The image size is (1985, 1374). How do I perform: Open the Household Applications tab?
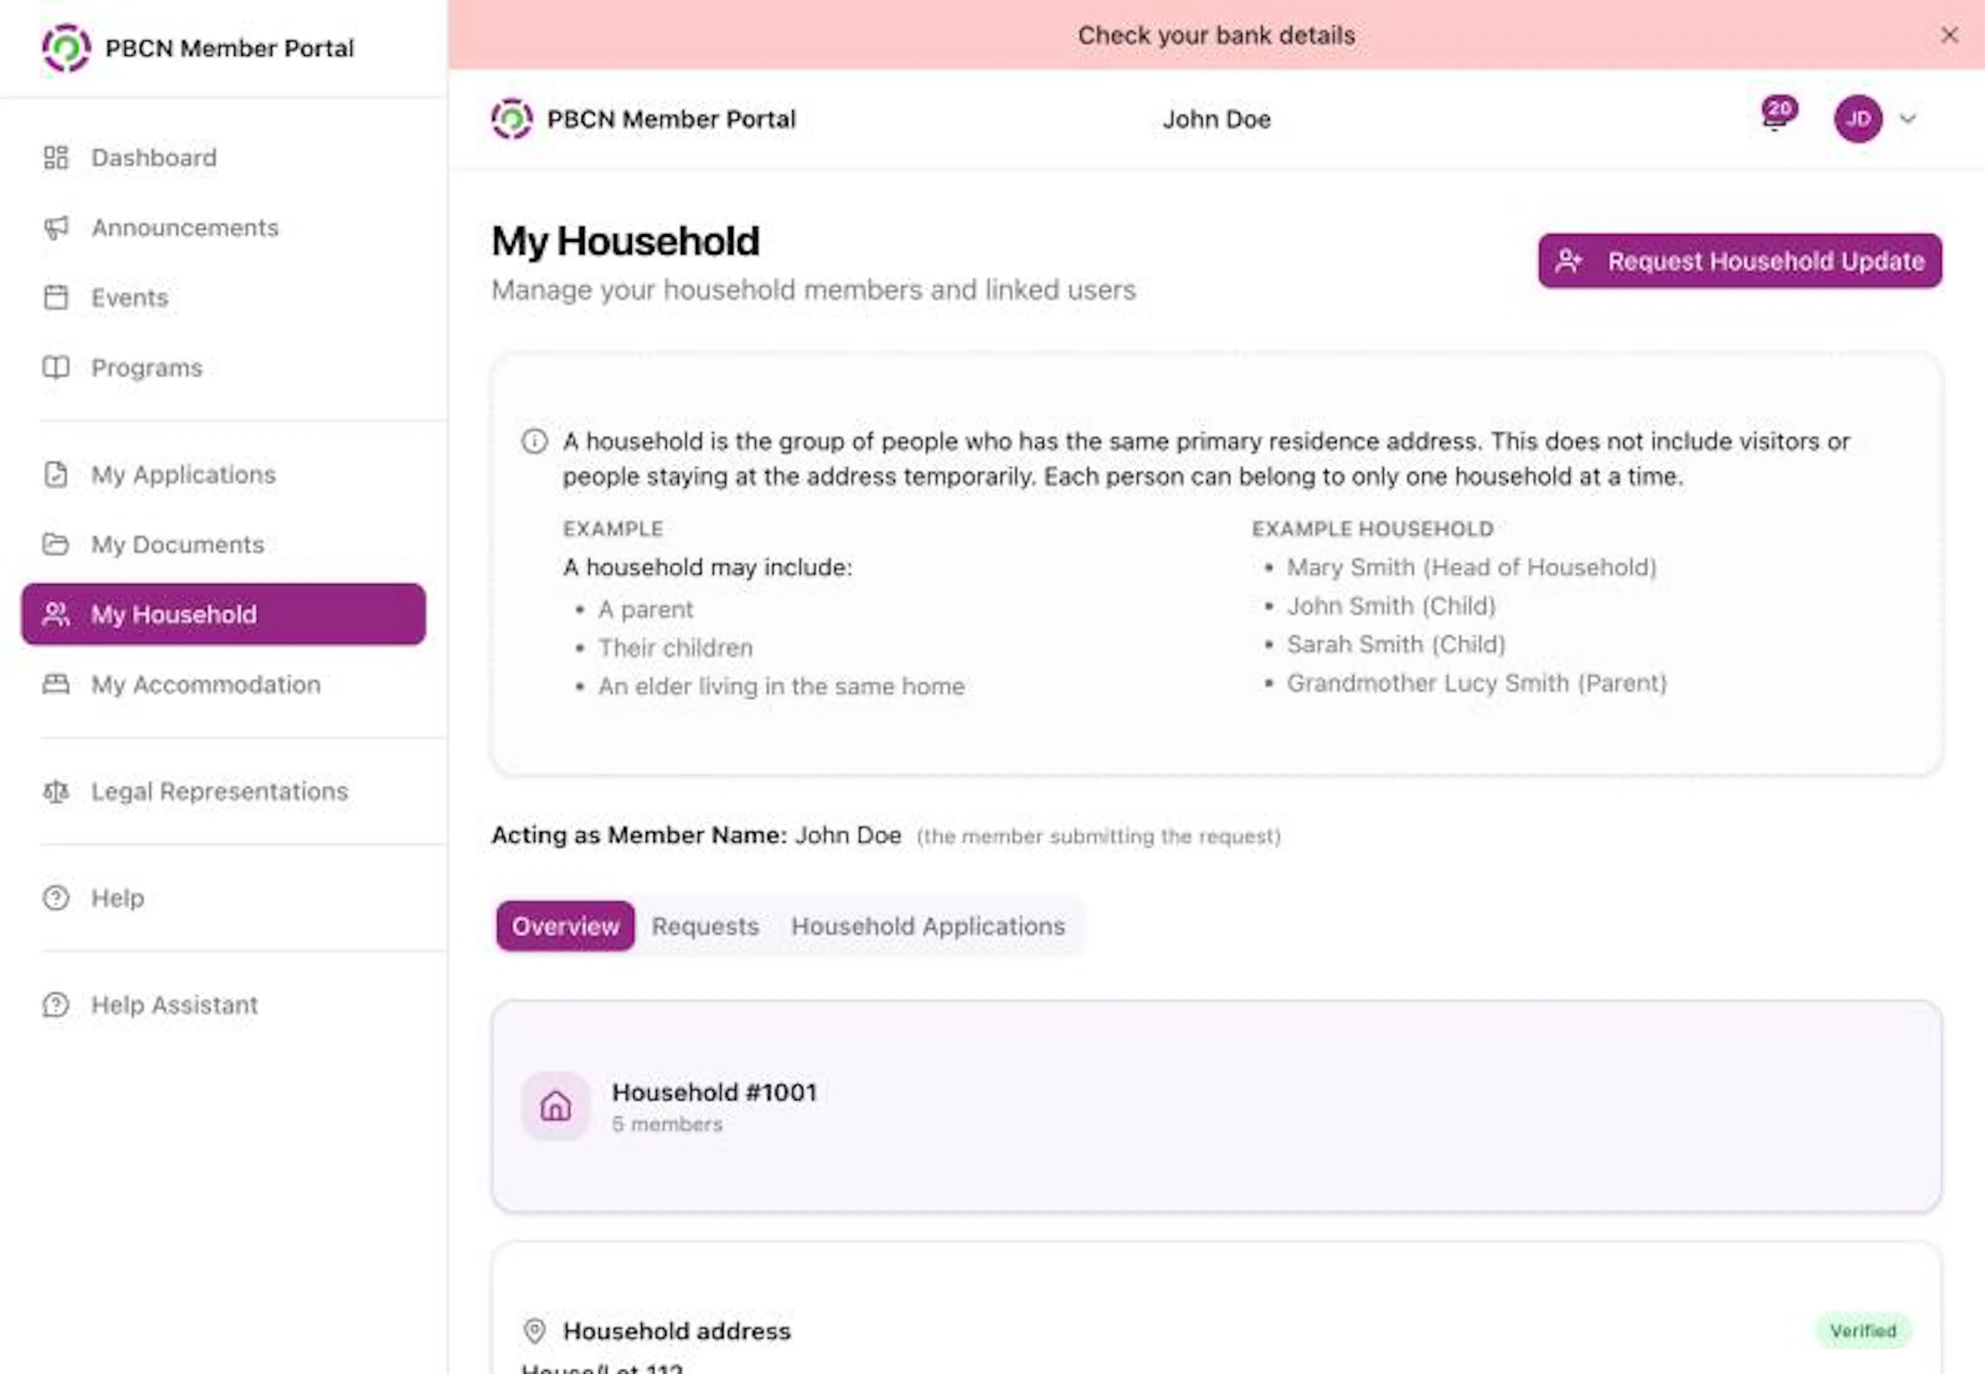point(928,927)
